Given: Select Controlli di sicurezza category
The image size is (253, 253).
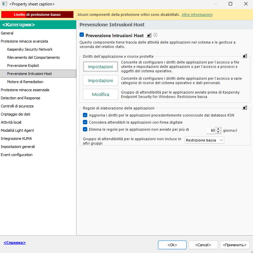Looking at the screenshot, I should tap(38, 106).
